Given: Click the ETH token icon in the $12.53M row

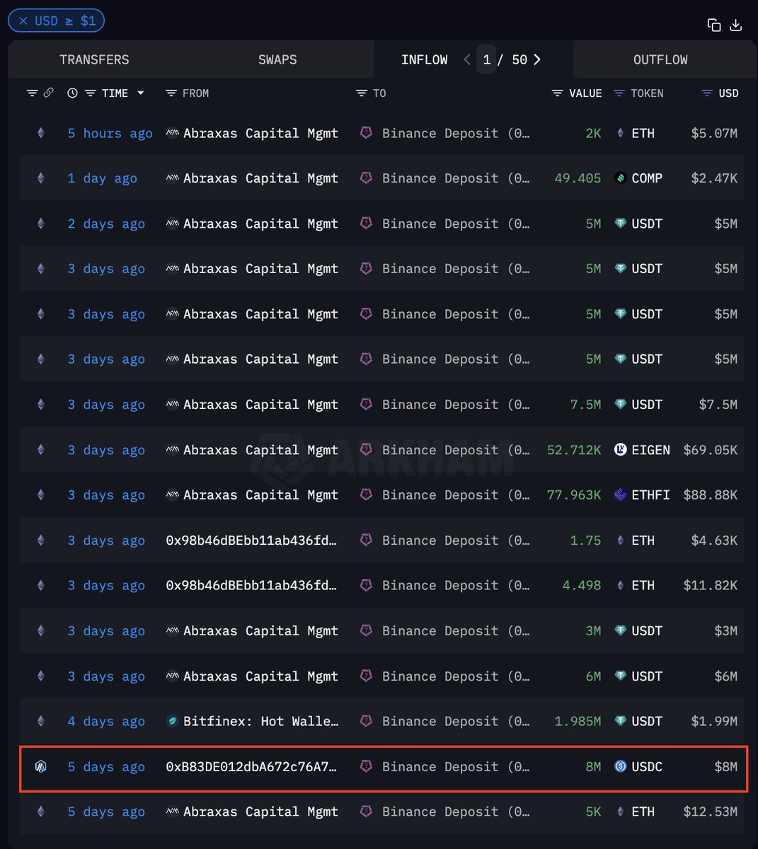Looking at the screenshot, I should (621, 812).
